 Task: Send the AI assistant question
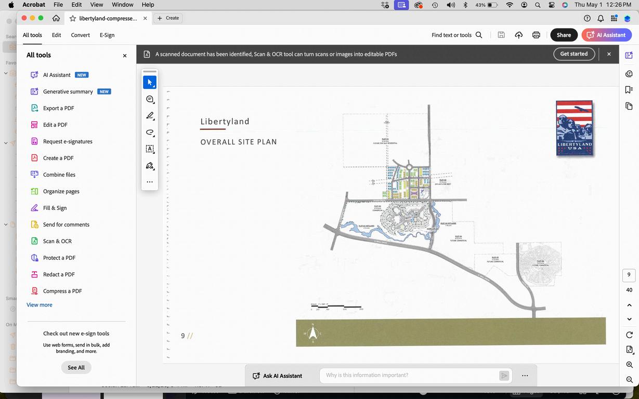coord(504,376)
